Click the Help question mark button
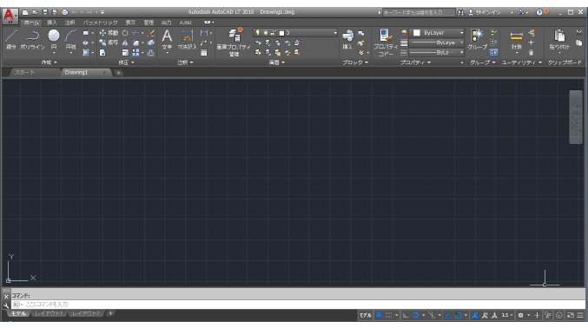588x328 pixels. (538, 12)
